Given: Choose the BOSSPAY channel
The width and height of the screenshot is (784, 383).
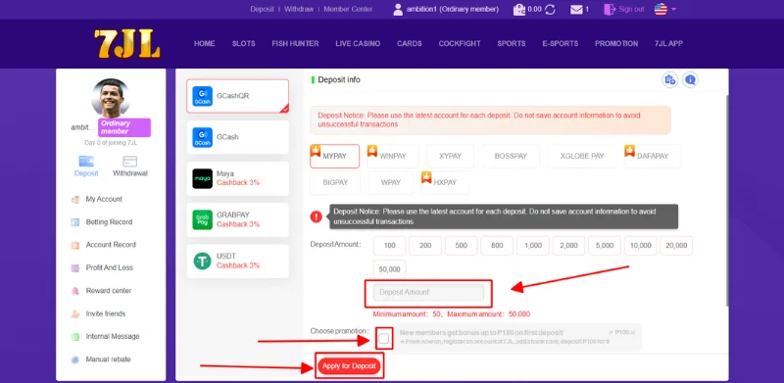Looking at the screenshot, I should [x=511, y=156].
